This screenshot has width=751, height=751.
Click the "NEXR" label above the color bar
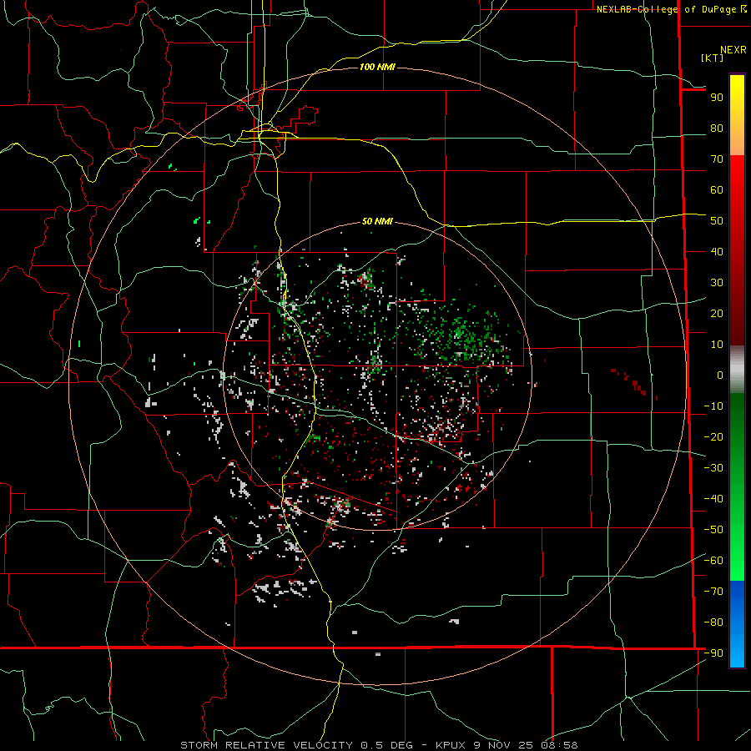733,50
